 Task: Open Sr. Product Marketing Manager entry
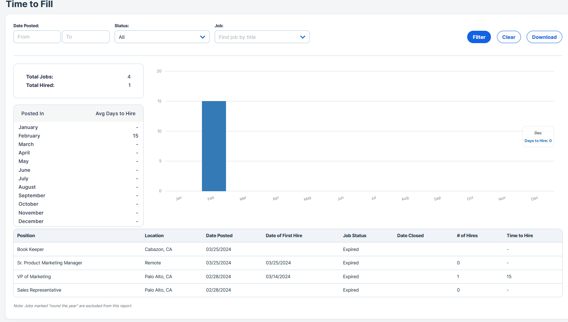50,263
